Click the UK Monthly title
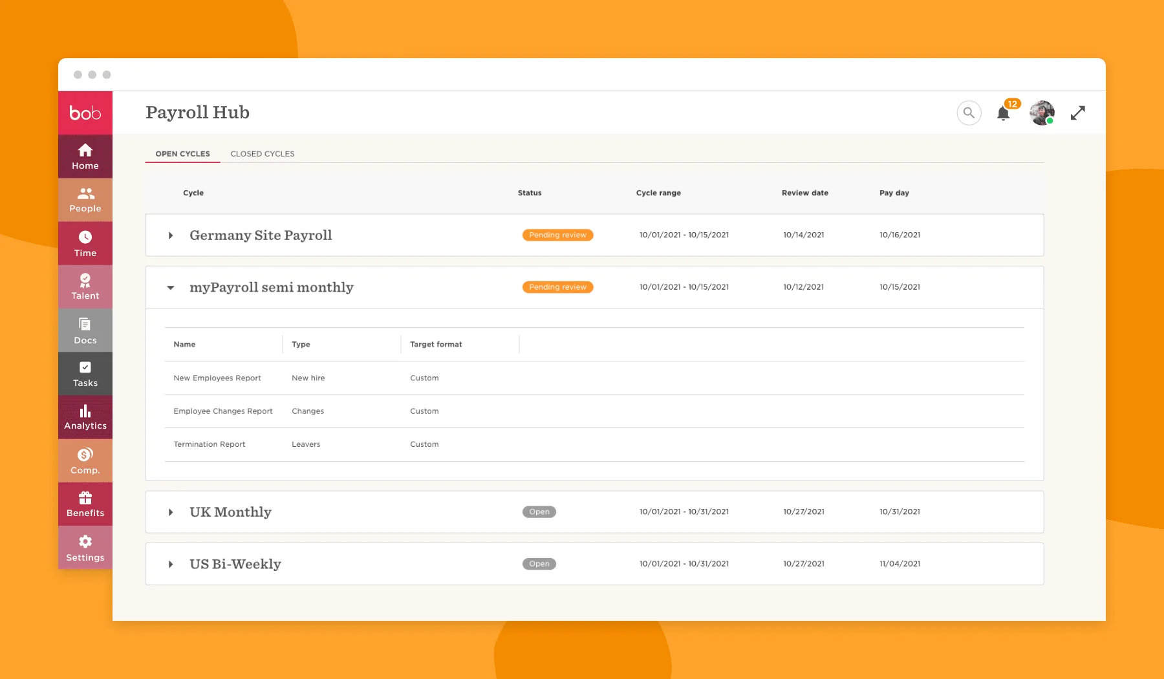Screen dimensions: 1164x679 pos(230,512)
